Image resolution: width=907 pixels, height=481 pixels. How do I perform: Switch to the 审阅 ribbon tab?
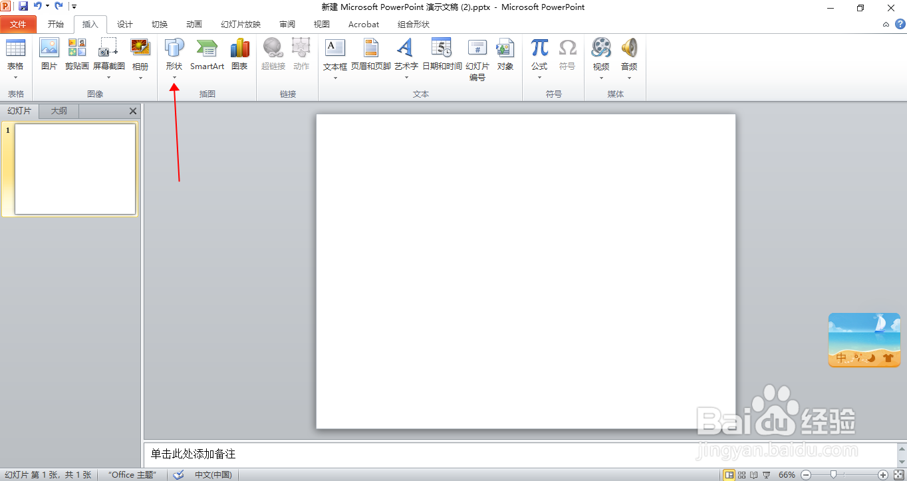pyautogui.click(x=287, y=25)
